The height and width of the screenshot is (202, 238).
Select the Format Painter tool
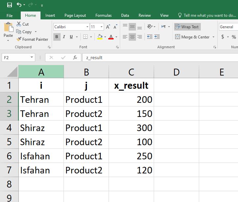tap(32, 39)
